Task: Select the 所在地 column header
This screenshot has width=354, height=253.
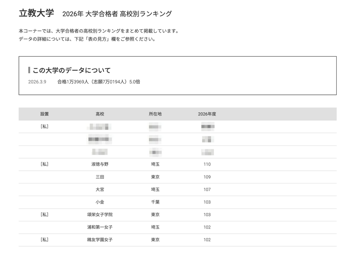Action: [x=155, y=114]
